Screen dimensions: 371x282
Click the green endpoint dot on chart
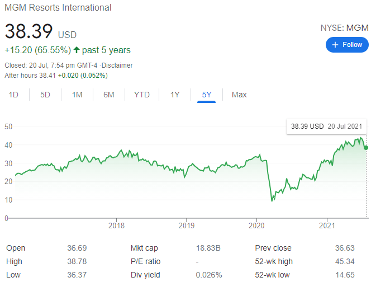366,148
